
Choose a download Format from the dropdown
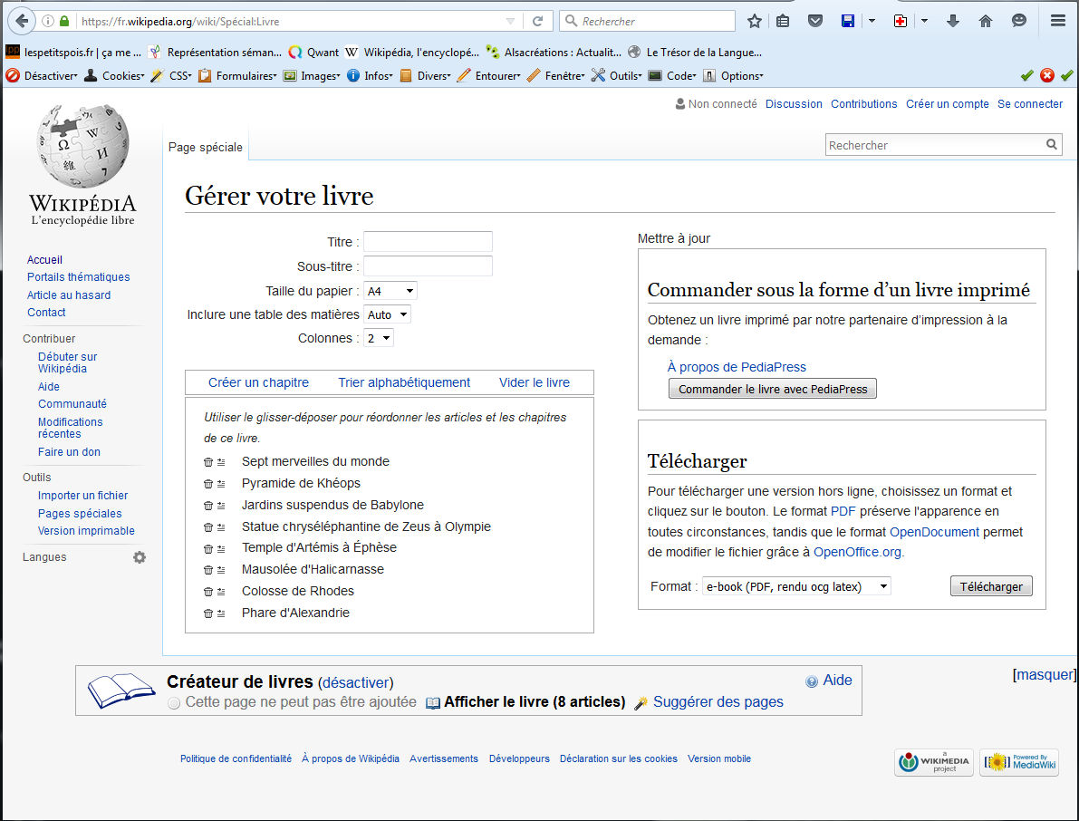(796, 586)
